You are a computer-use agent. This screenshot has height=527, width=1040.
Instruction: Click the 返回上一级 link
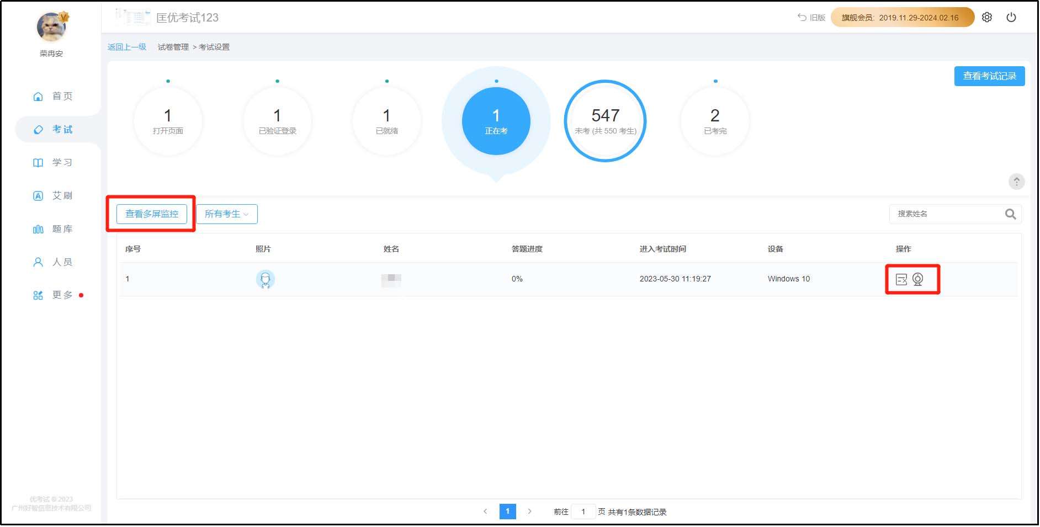click(127, 47)
